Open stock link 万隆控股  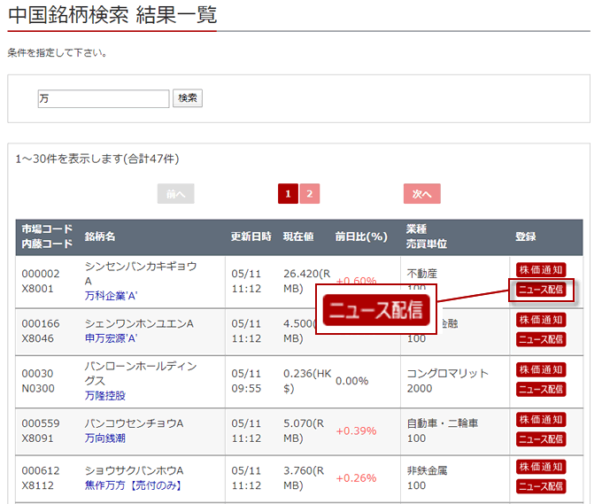coord(105,395)
